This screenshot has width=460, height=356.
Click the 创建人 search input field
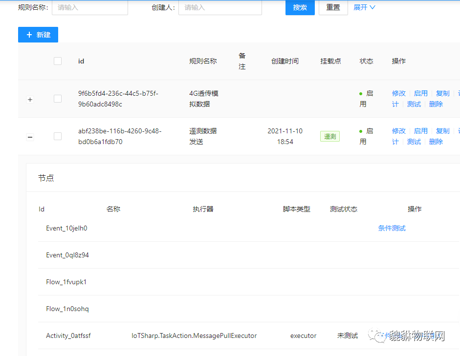coord(220,7)
